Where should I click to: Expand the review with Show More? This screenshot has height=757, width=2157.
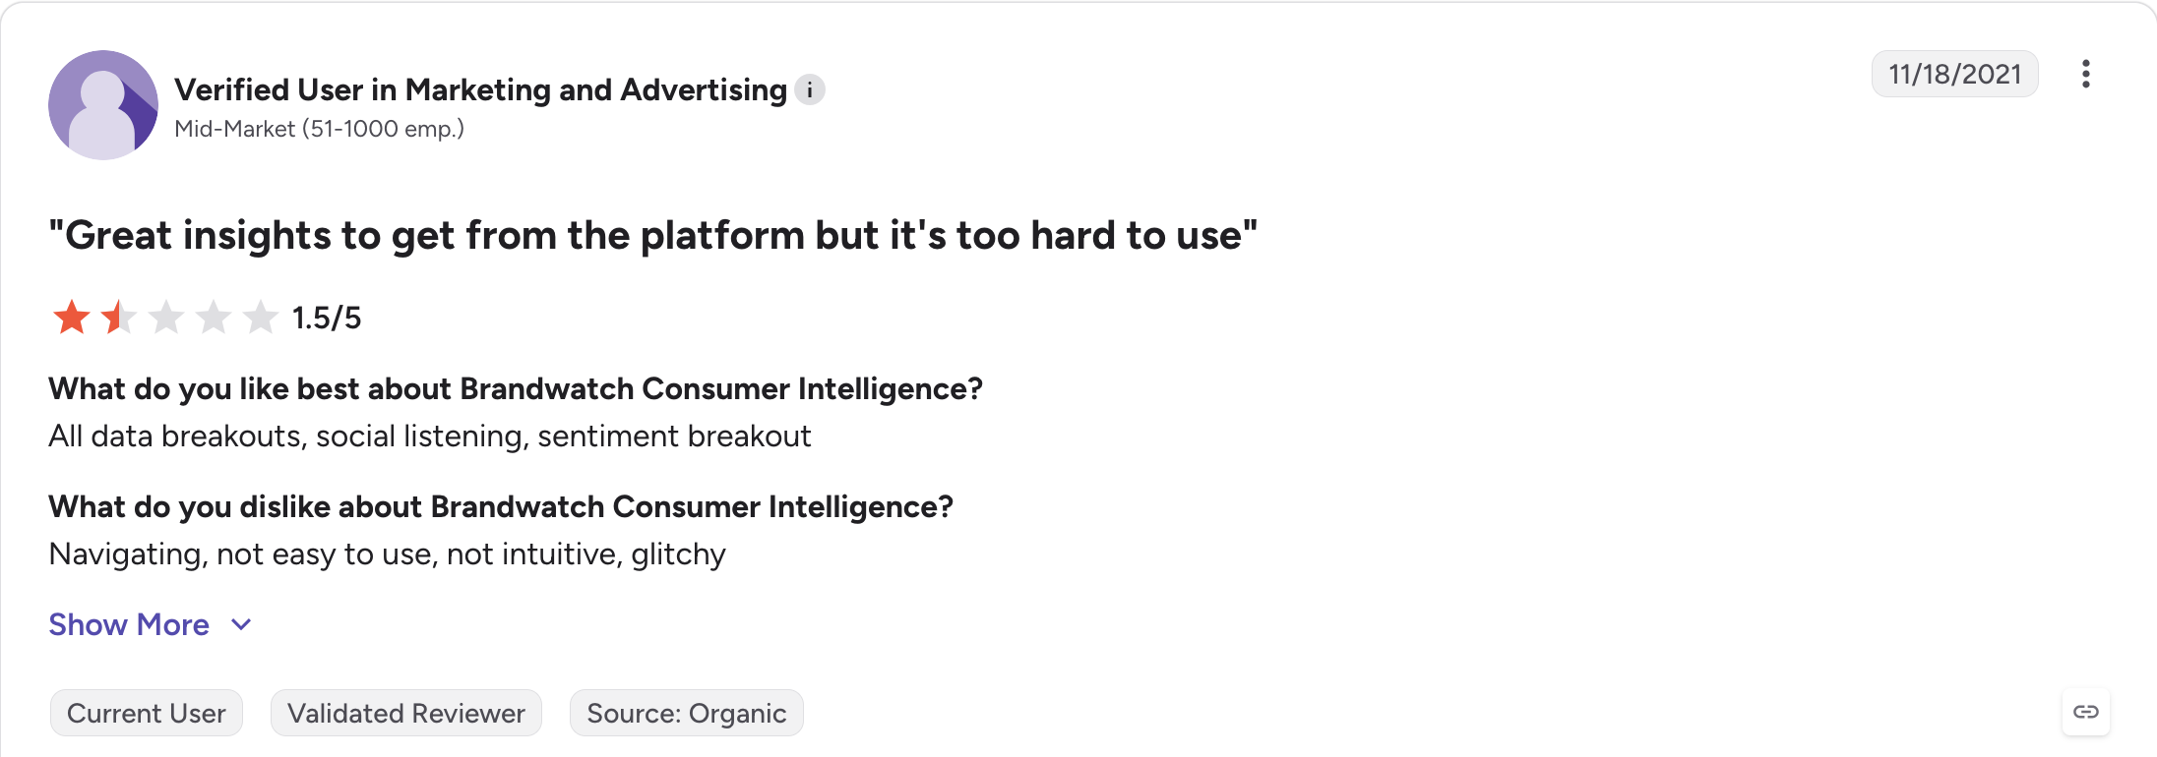129,625
